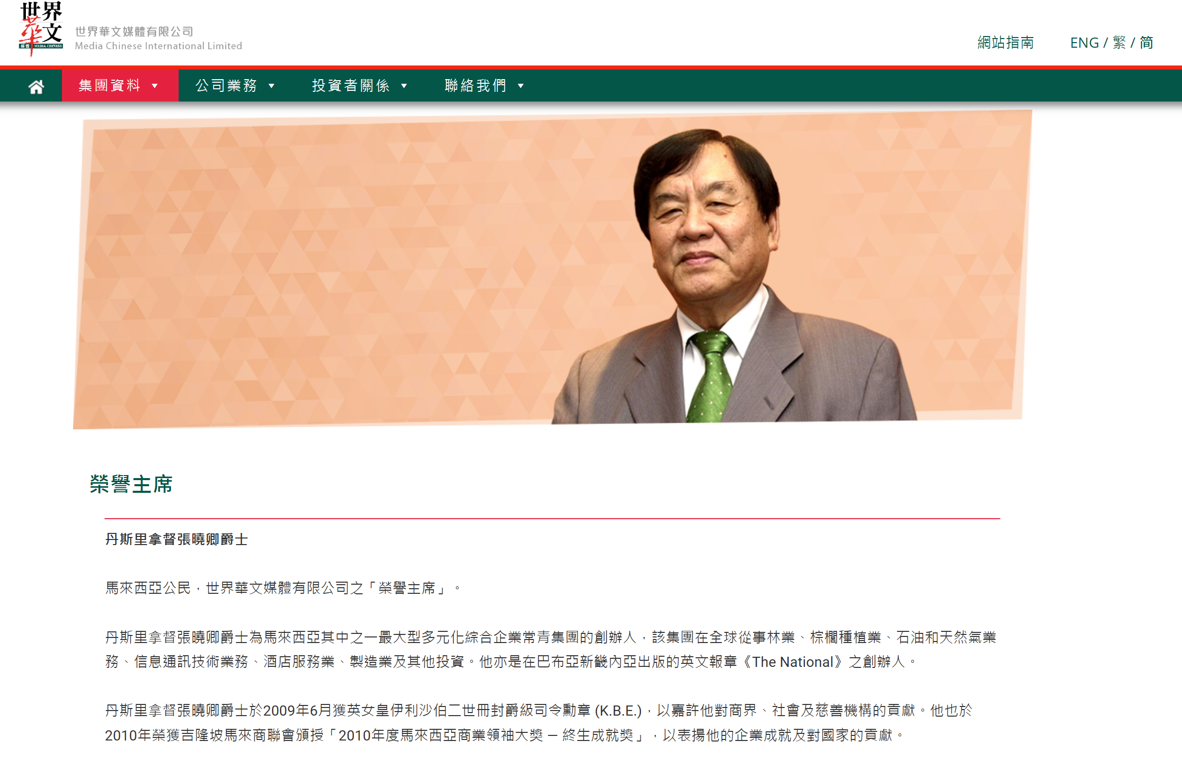Open the 投資者關係 menu
1182x775 pixels.
[x=360, y=85]
